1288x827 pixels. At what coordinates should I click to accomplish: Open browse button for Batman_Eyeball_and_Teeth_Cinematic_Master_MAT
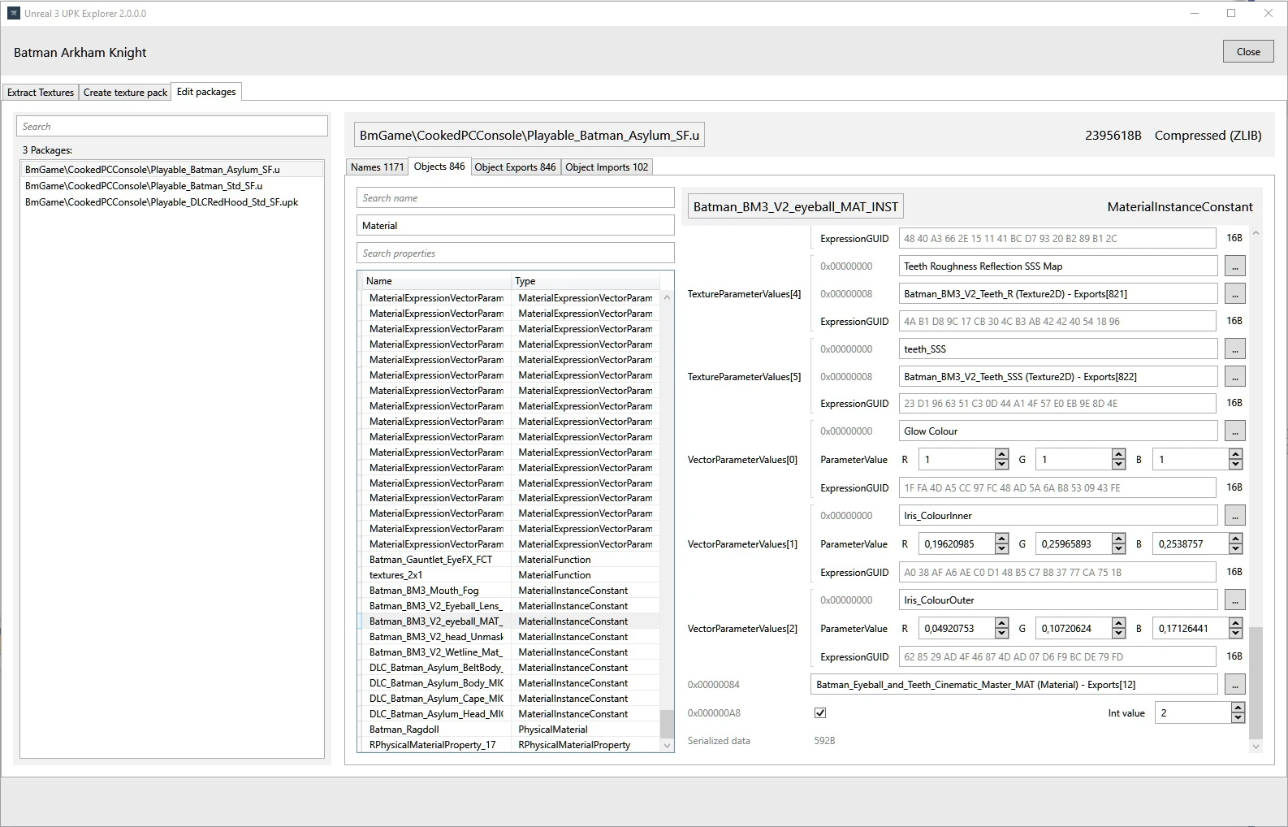point(1234,684)
